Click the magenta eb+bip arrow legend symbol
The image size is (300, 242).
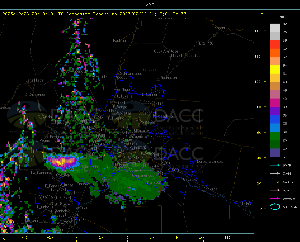275,199
